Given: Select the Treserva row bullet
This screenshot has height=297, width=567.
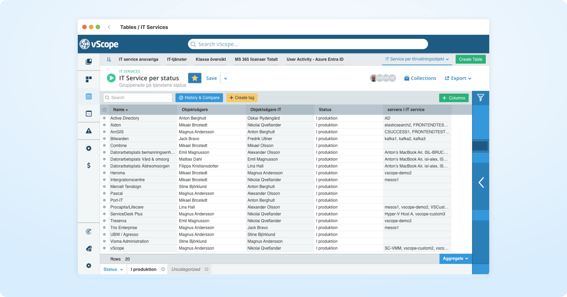Looking at the screenshot, I should pyautogui.click(x=104, y=221).
